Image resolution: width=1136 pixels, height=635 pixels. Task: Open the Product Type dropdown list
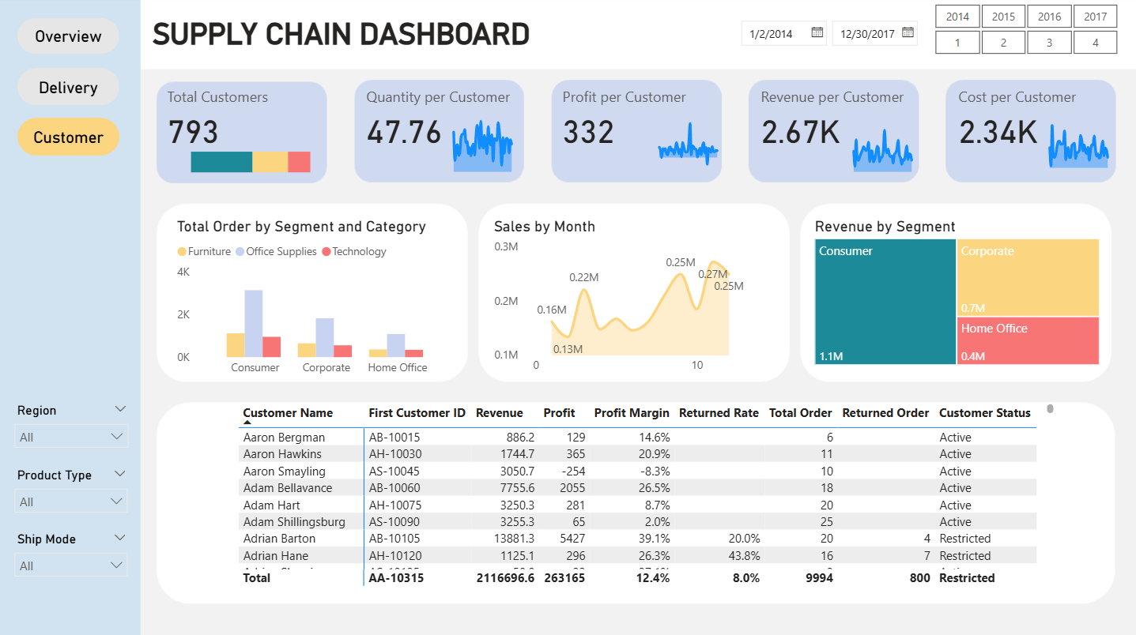(x=117, y=502)
